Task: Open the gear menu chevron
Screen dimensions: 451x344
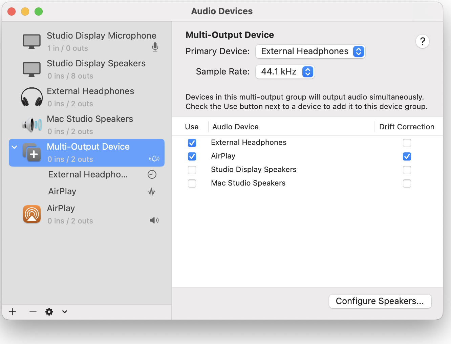Action: pyautogui.click(x=65, y=311)
